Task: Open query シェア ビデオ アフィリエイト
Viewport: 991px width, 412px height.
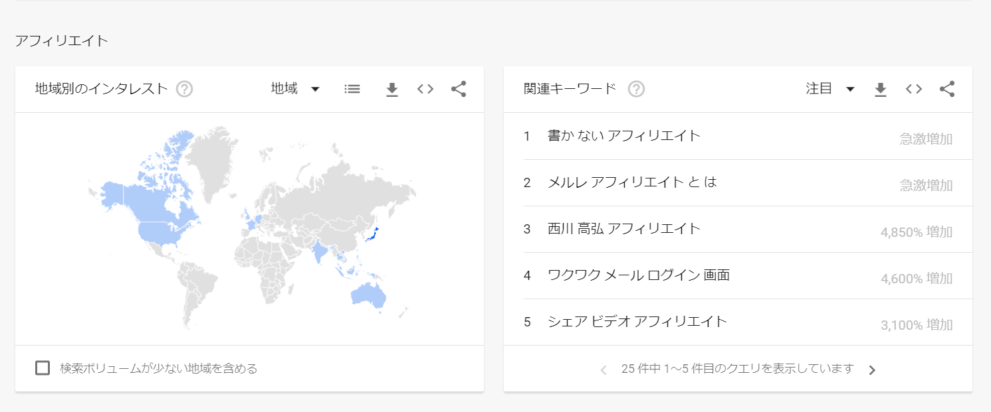Action: point(637,322)
